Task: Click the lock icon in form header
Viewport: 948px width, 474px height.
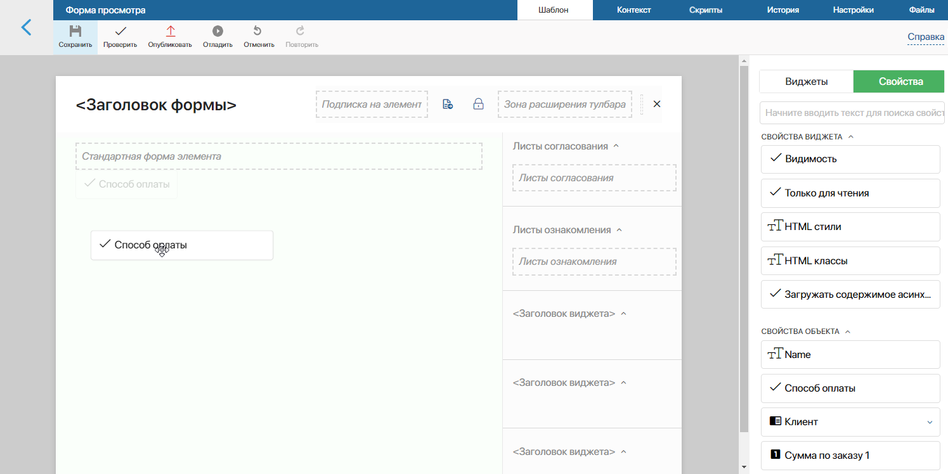Action: (479, 104)
